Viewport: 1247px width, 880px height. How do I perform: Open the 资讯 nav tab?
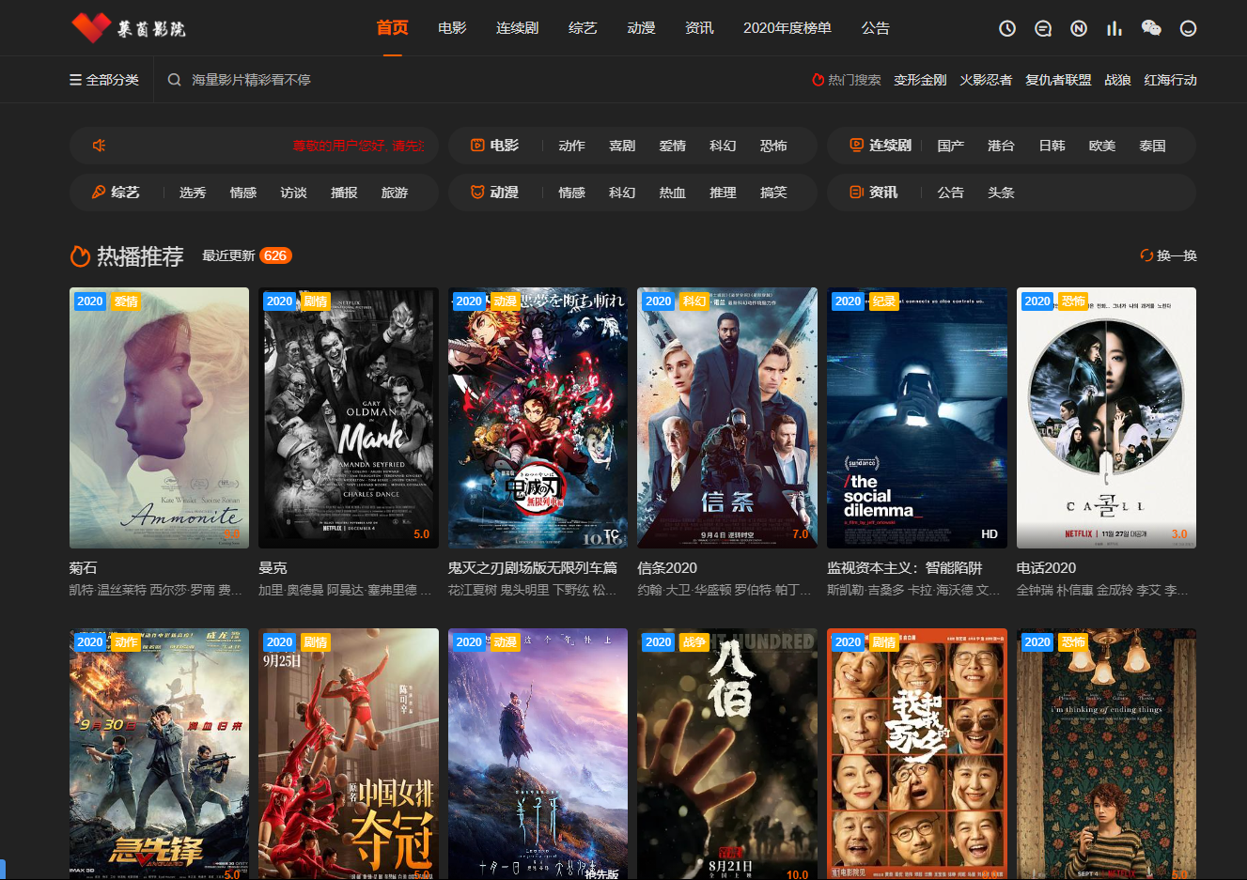point(699,28)
